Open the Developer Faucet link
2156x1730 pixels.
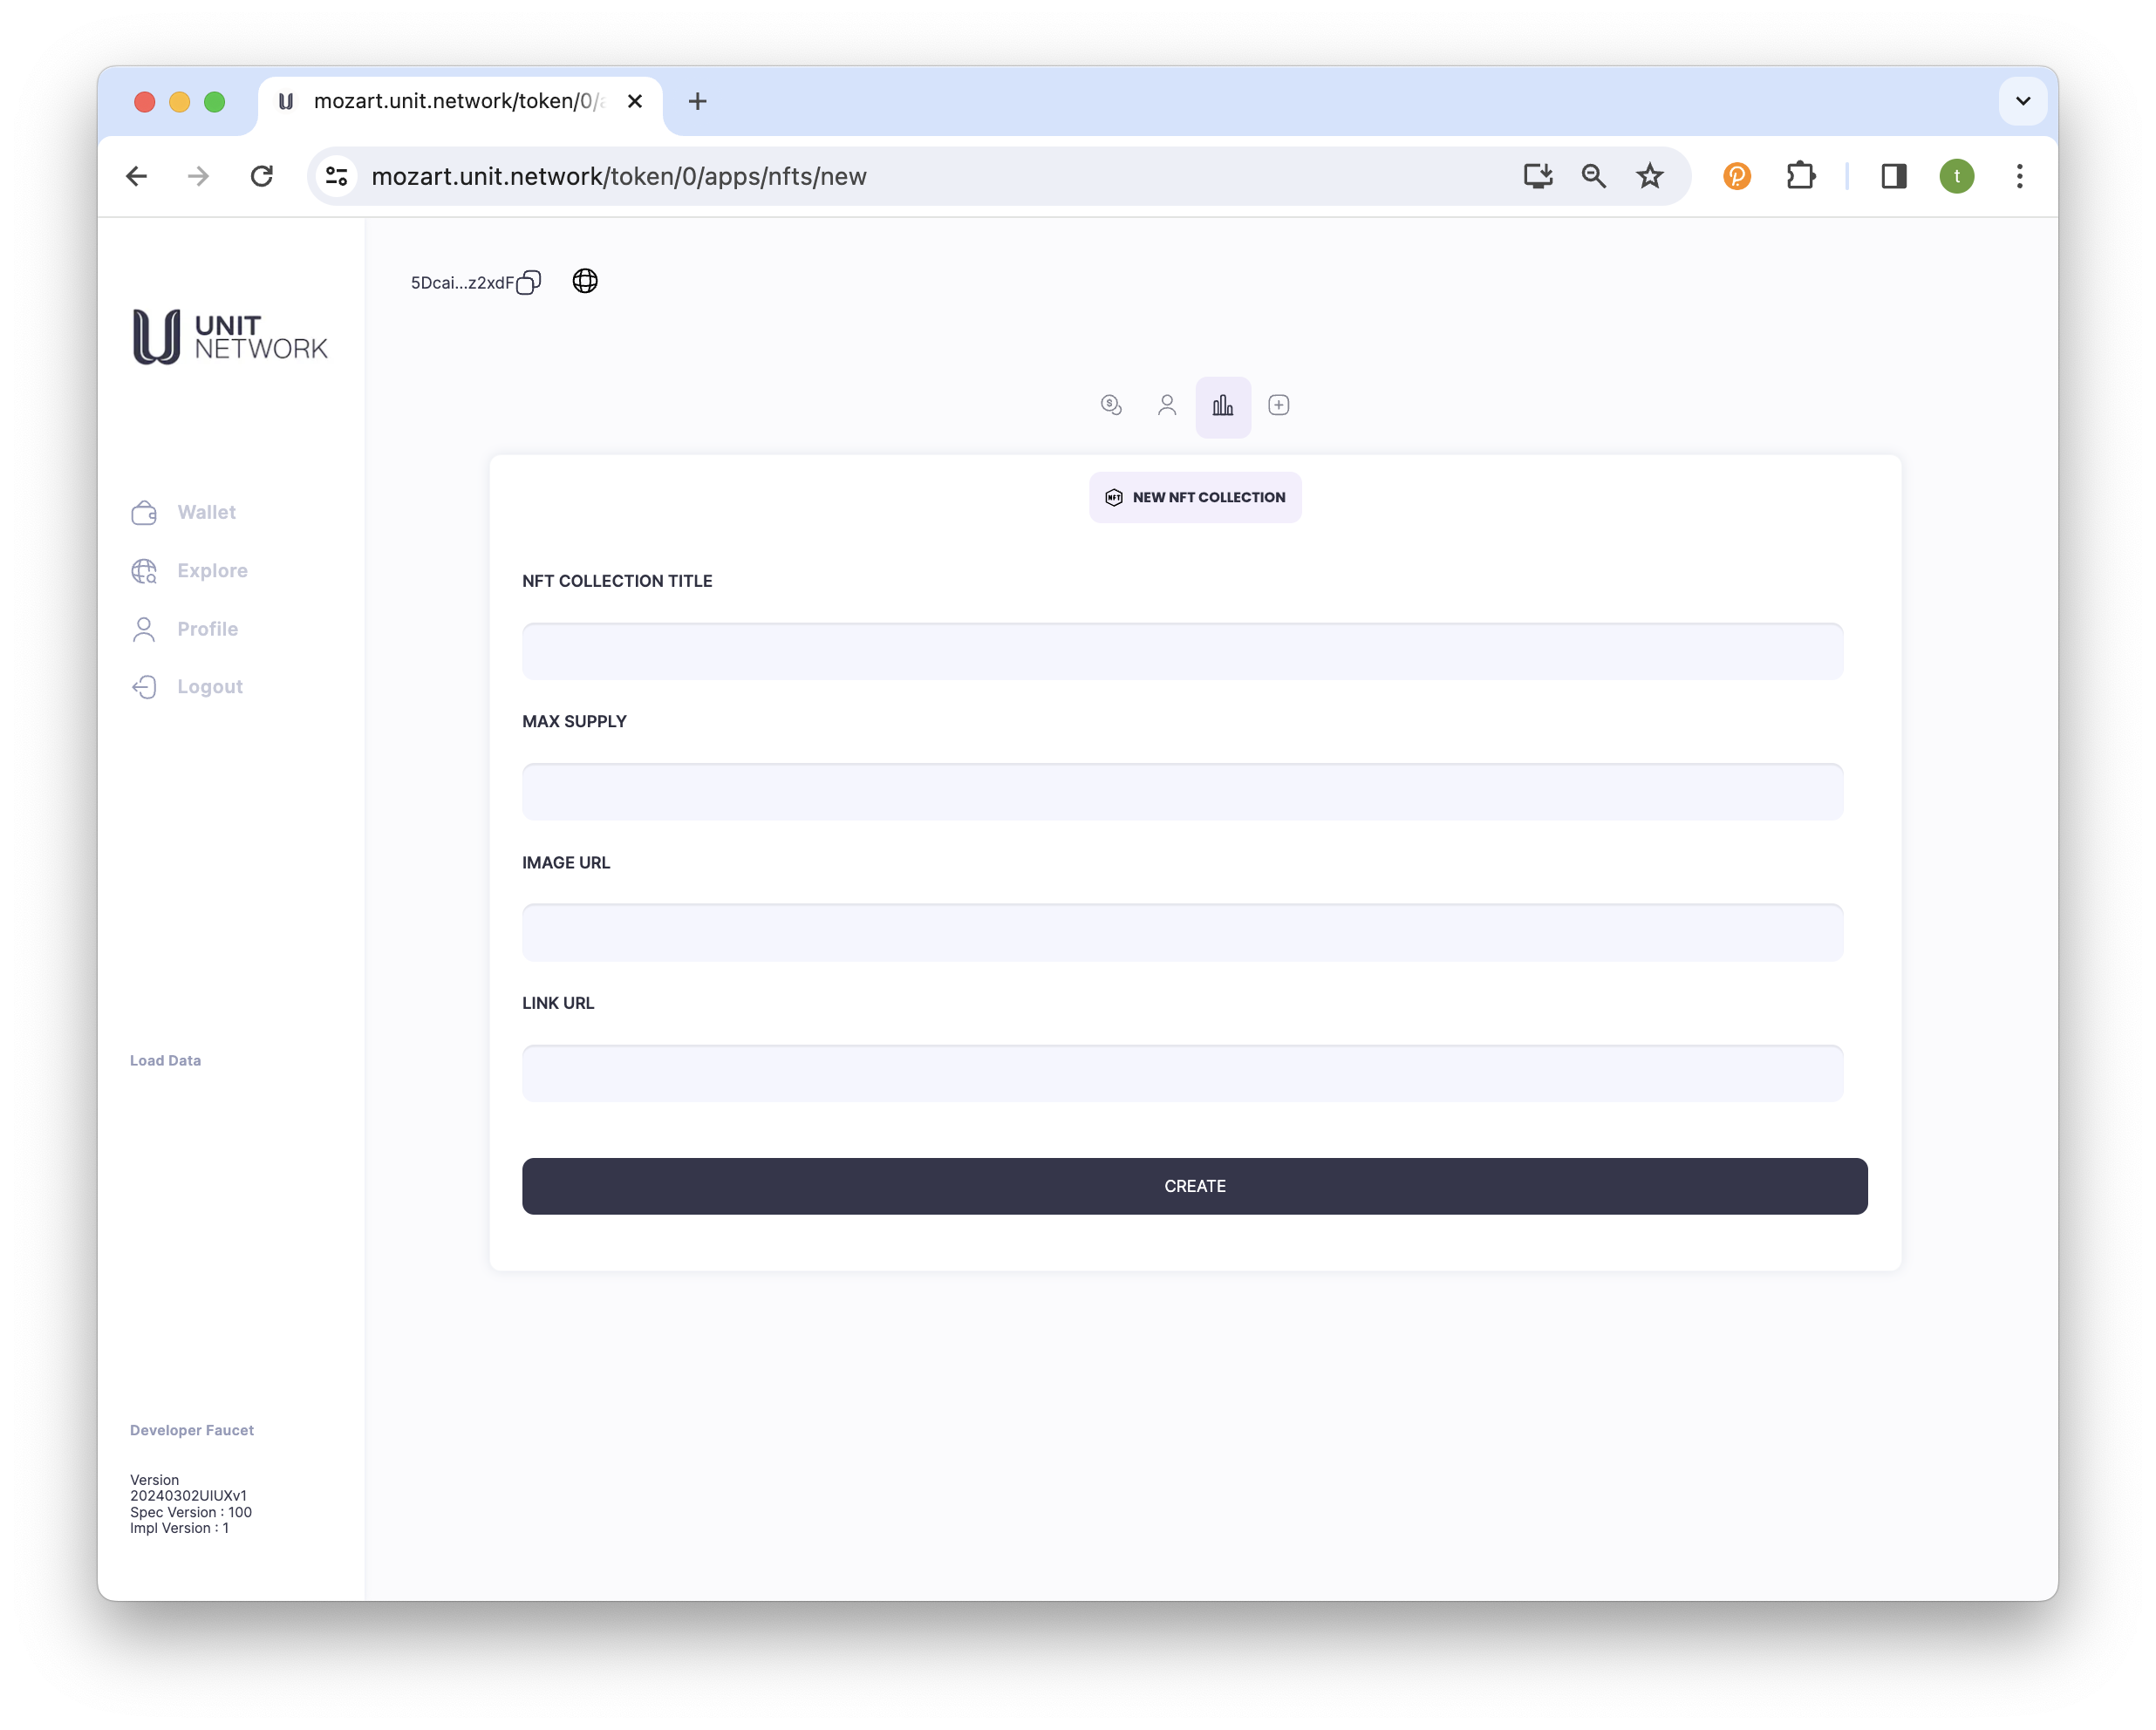click(x=192, y=1430)
